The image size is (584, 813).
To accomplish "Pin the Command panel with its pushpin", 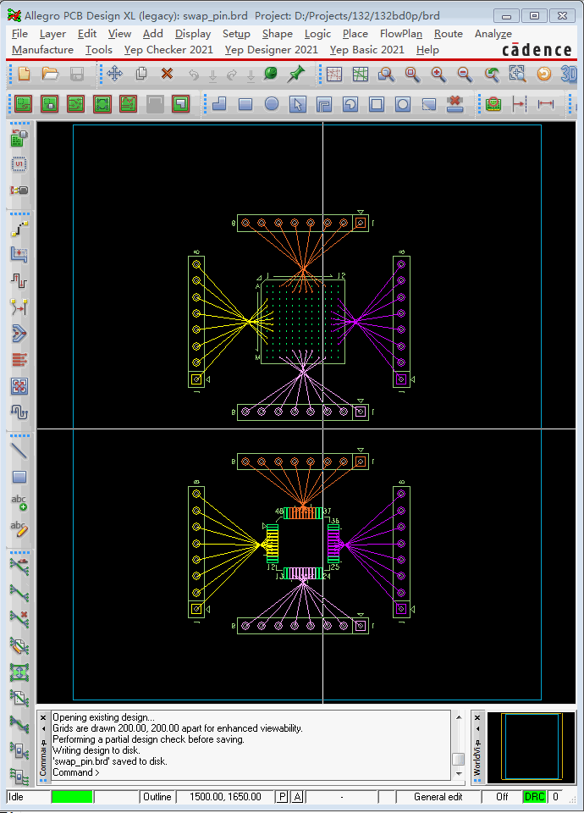I will point(43,743).
